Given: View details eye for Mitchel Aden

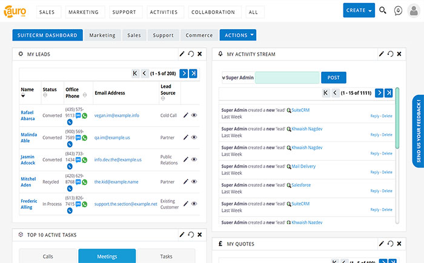Looking at the screenshot, I should (194, 182).
